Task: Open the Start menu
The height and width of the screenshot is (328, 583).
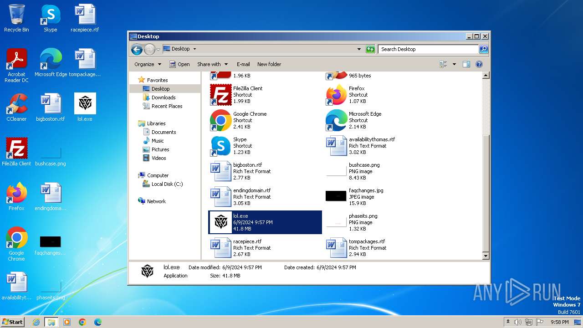Action: coord(13,322)
